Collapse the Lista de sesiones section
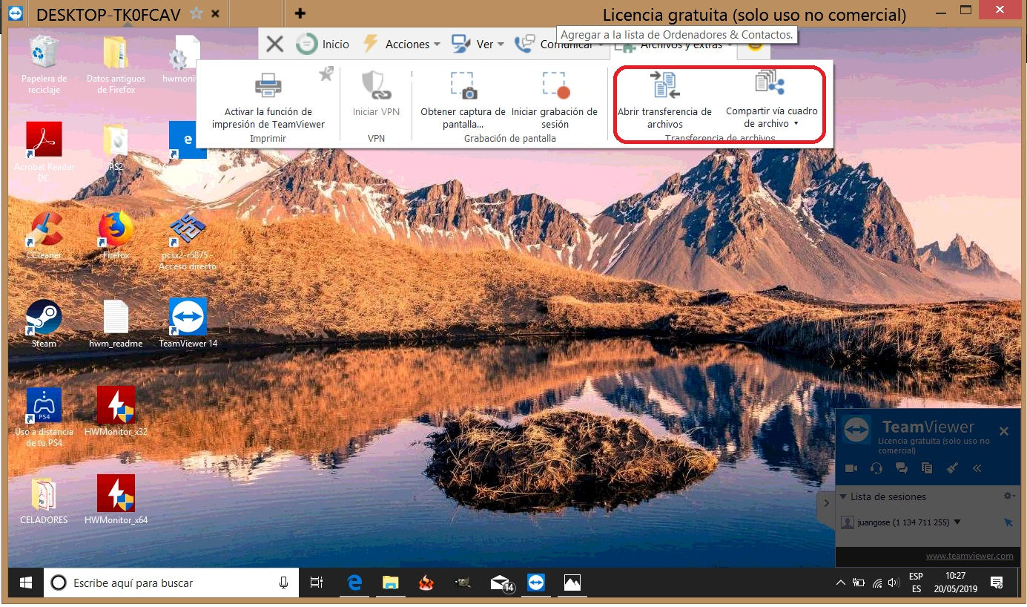 [843, 497]
